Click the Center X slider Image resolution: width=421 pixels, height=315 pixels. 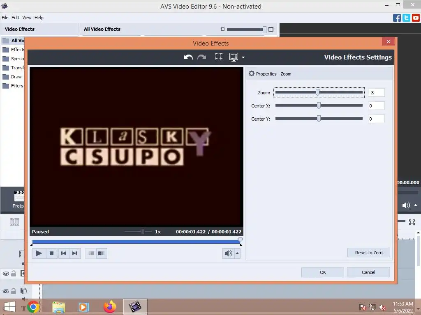click(319, 105)
